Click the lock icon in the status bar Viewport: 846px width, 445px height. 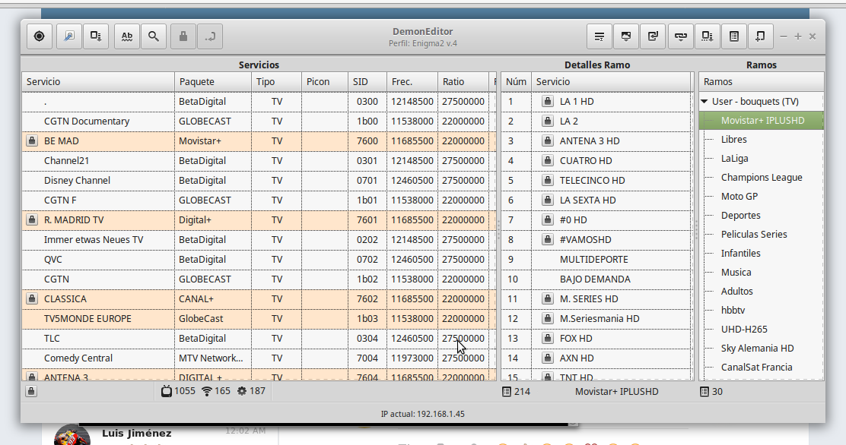pyautogui.click(x=31, y=392)
